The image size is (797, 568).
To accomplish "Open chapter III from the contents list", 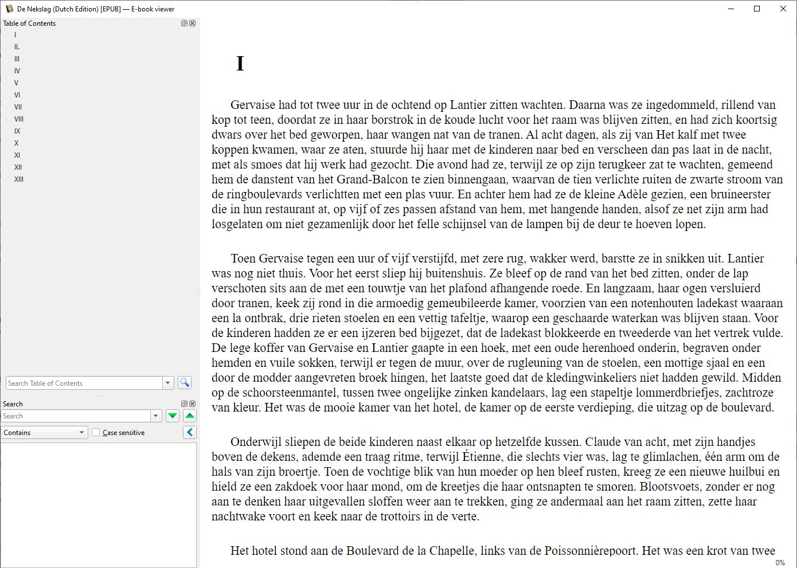I will [17, 59].
